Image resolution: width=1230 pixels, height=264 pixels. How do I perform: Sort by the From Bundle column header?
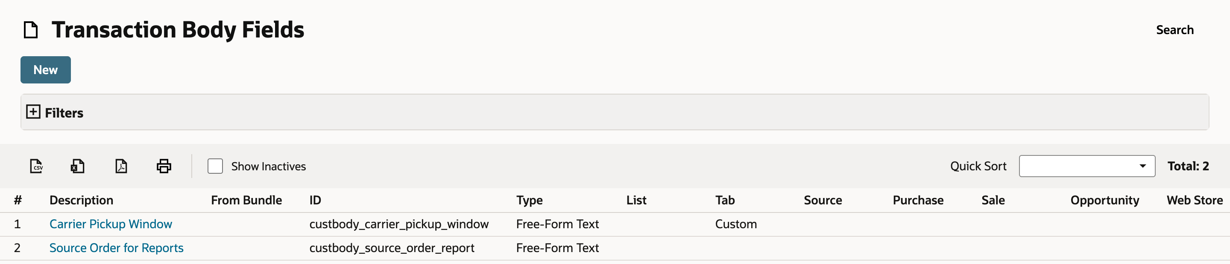[246, 200]
